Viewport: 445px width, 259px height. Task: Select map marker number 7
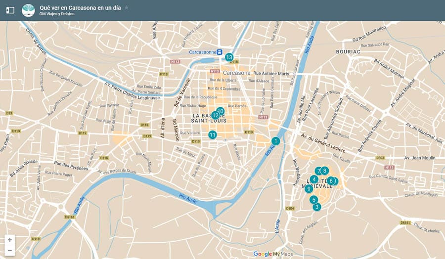[x=318, y=171]
